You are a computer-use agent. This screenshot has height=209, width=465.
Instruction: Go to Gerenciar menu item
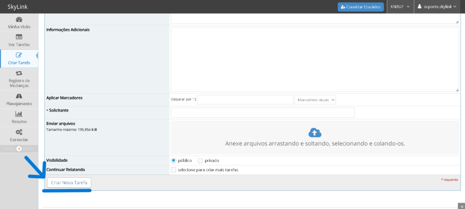19,136
